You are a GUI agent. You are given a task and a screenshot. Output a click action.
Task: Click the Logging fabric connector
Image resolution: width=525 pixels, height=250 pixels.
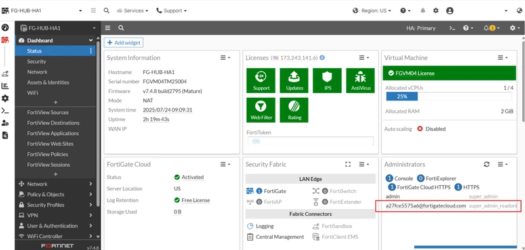tap(264, 226)
